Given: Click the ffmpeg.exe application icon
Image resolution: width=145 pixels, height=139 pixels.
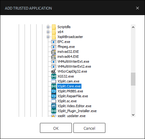Looking at the screenshot, I should (x=54, y=47).
